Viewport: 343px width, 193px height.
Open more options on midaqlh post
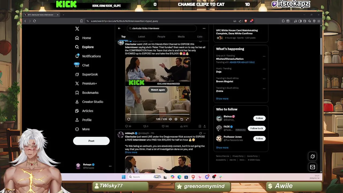pyautogui.click(x=204, y=133)
